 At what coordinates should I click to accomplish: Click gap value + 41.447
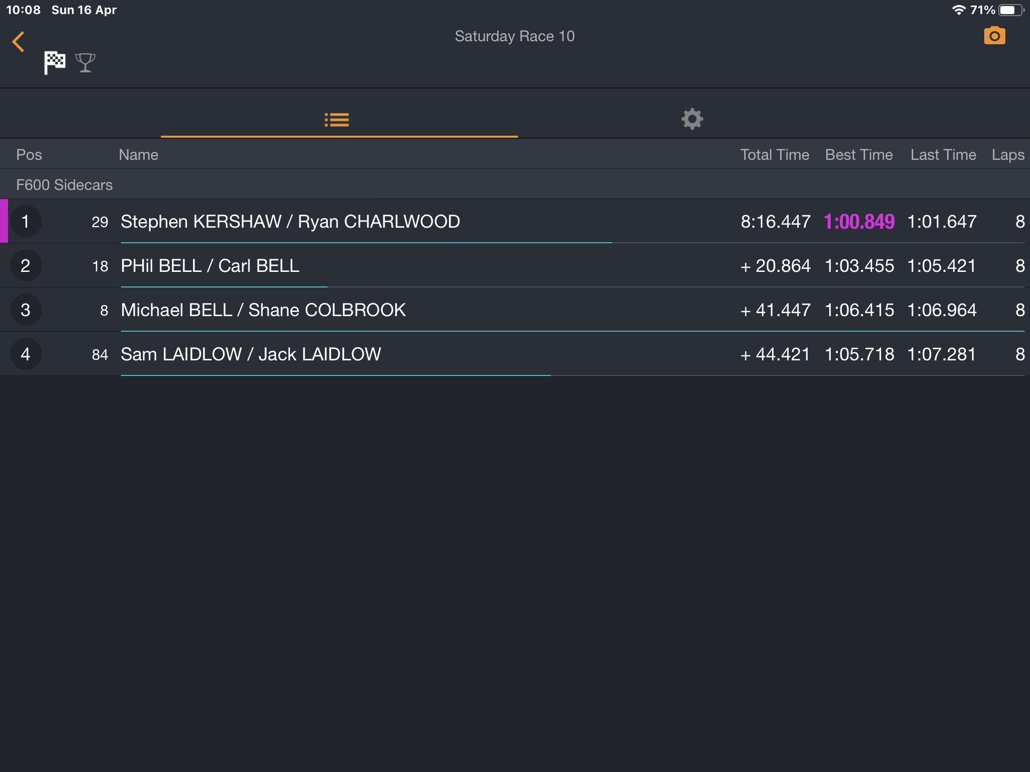(x=776, y=310)
